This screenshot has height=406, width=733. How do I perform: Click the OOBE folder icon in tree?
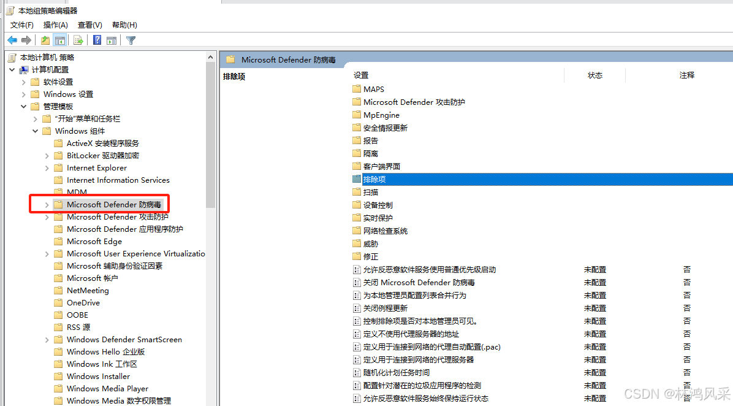58,315
